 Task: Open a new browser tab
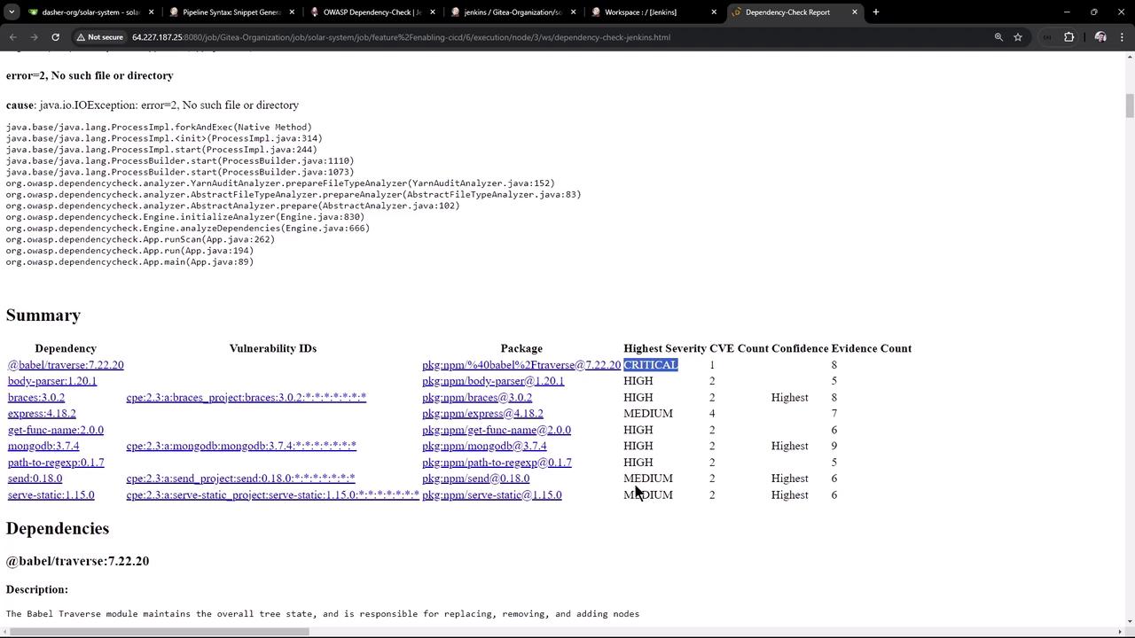click(876, 12)
